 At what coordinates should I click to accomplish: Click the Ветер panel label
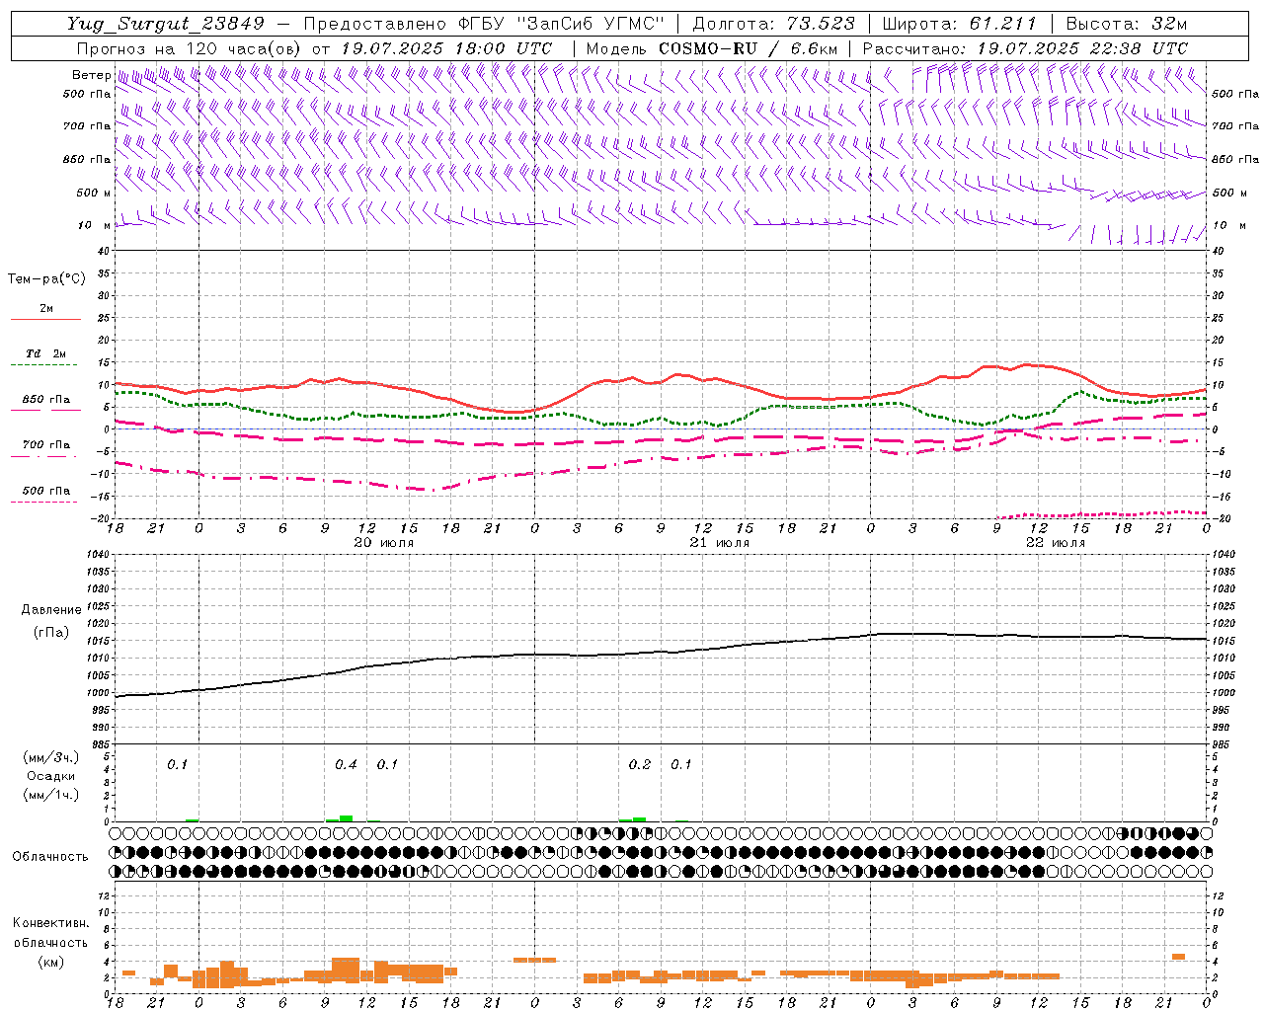pos(91,75)
